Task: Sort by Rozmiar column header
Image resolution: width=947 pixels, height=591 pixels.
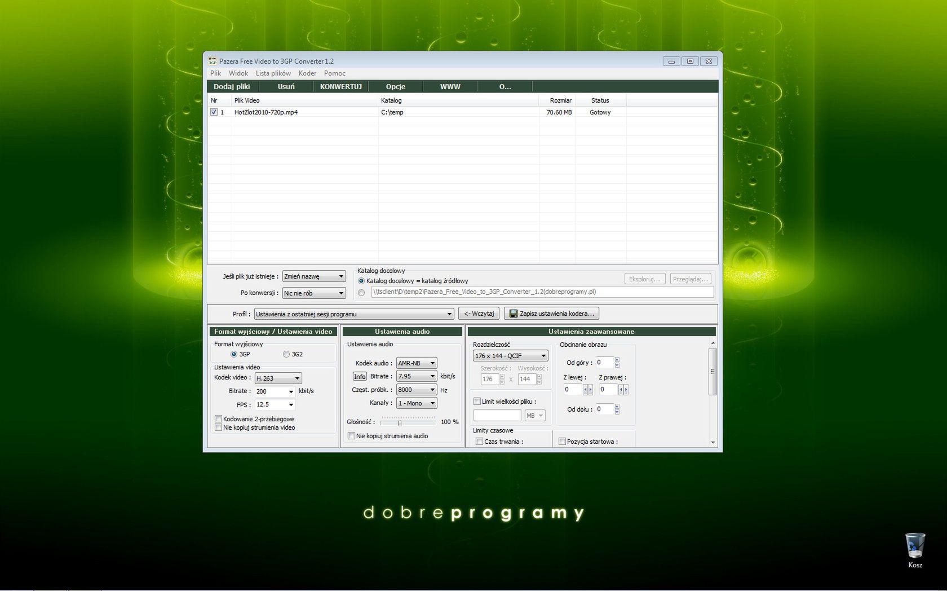Action: [557, 100]
